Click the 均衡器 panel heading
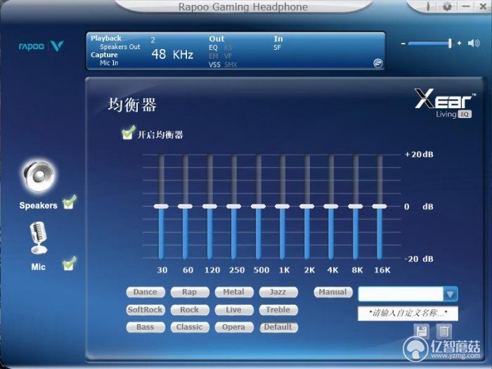 pyautogui.click(x=132, y=105)
